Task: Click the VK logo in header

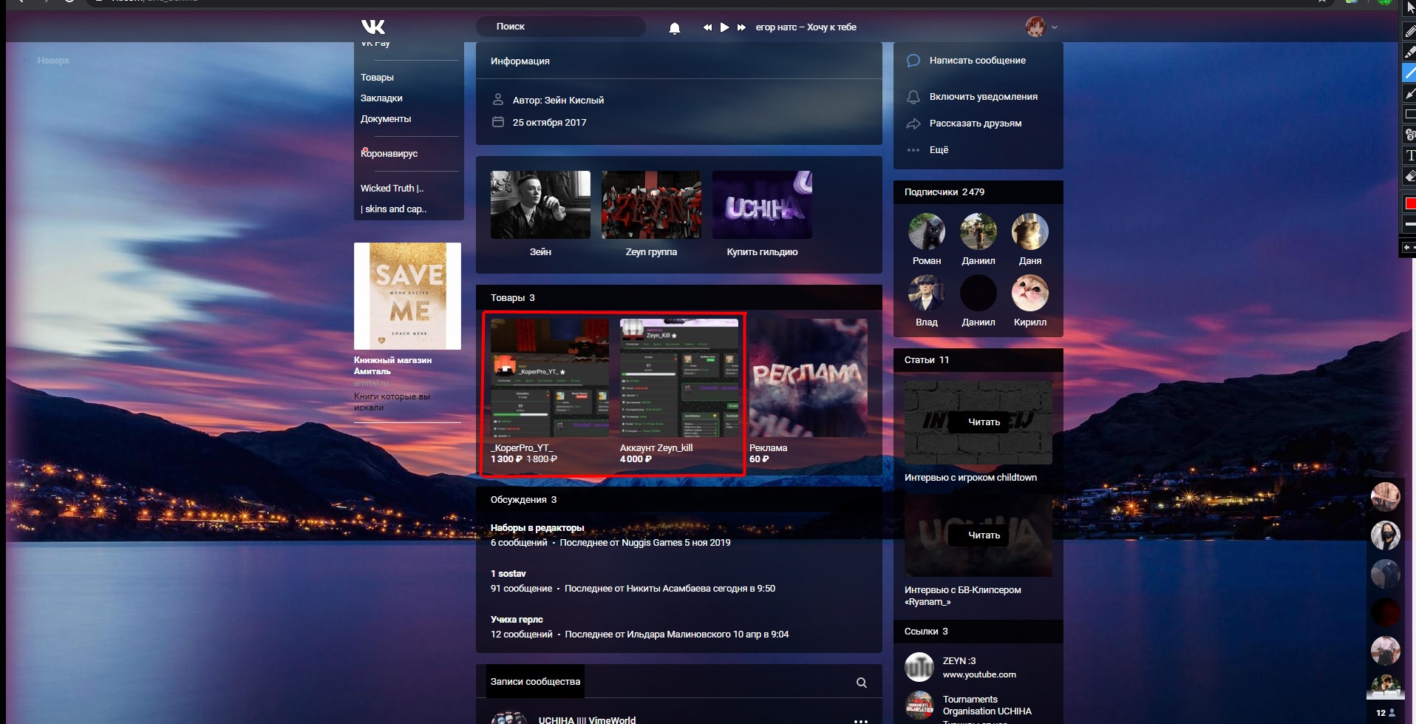Action: pyautogui.click(x=373, y=27)
